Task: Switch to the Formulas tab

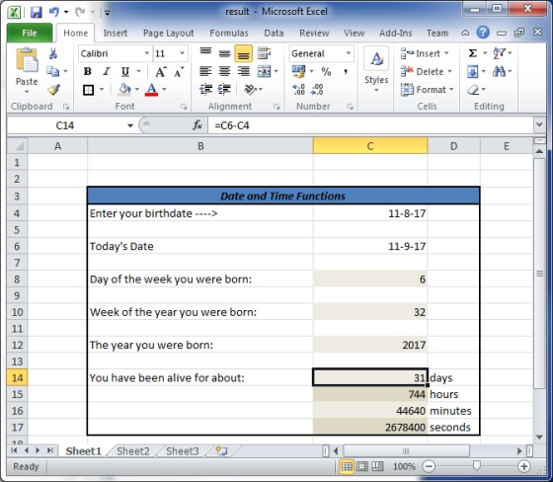Action: [x=229, y=34]
